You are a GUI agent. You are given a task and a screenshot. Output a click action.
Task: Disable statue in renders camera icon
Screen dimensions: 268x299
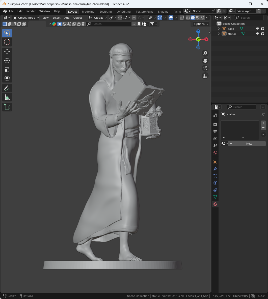click(x=263, y=34)
